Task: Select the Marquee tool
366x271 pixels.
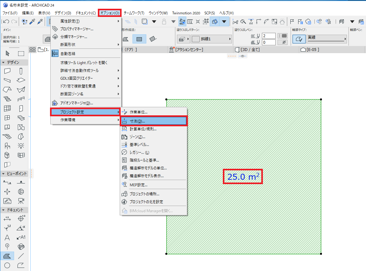Action: (x=21, y=53)
